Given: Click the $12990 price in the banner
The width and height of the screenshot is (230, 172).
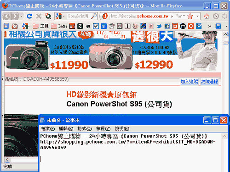Looking at the screenshot, I should tap(154, 65).
